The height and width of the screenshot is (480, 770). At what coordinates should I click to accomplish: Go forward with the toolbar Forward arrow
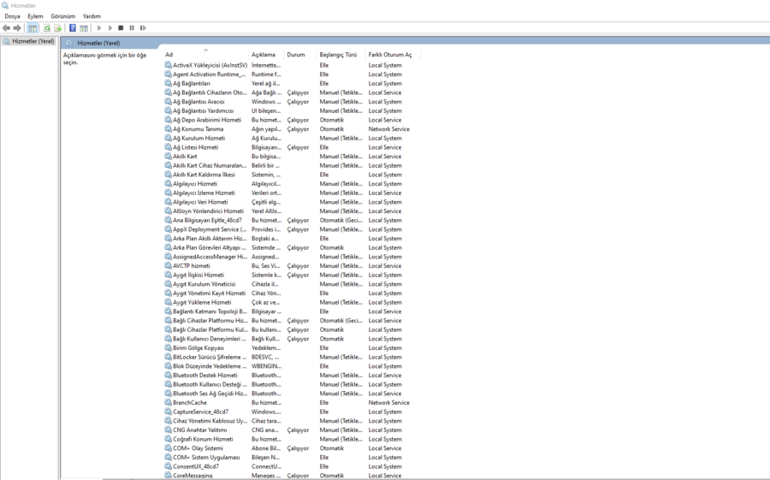coord(17,28)
